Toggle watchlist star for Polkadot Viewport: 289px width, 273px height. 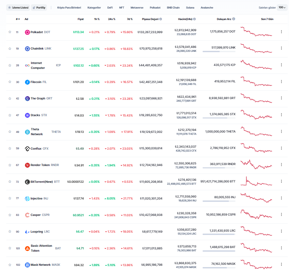pos(10,32)
